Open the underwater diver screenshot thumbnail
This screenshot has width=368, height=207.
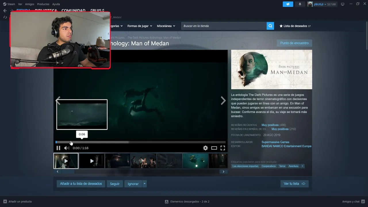(x=195, y=161)
